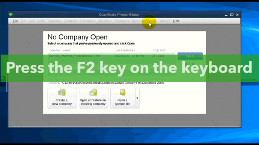Click the restore existing company folder icon
This screenshot has height=145, width=259.
click(93, 92)
